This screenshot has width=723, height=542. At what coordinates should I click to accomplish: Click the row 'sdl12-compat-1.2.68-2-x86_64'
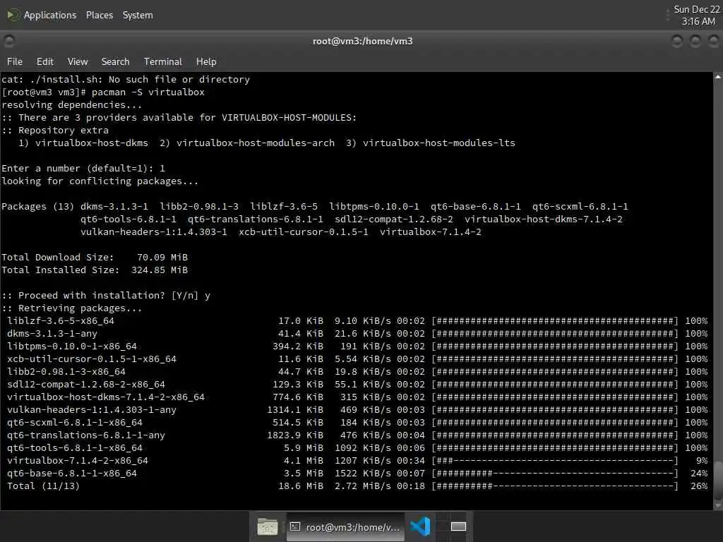click(357, 385)
